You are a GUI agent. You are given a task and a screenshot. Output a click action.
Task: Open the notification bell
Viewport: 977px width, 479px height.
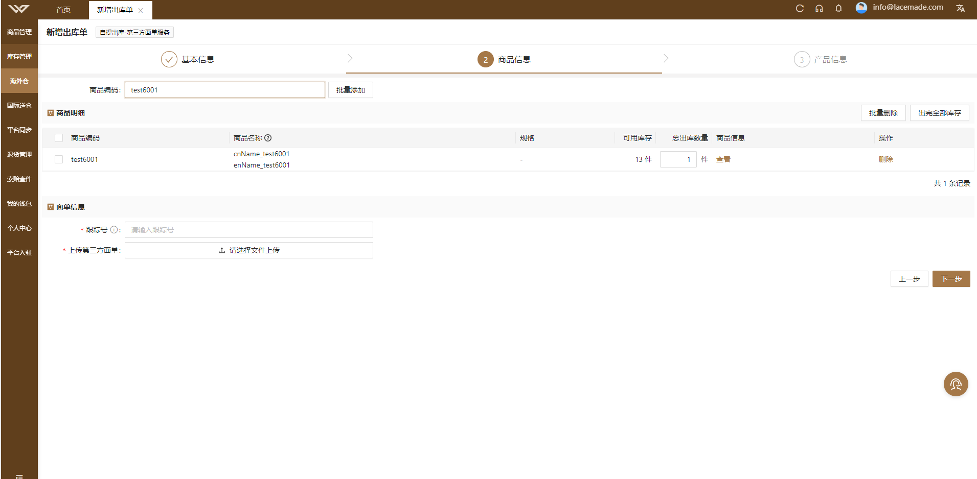pos(838,9)
